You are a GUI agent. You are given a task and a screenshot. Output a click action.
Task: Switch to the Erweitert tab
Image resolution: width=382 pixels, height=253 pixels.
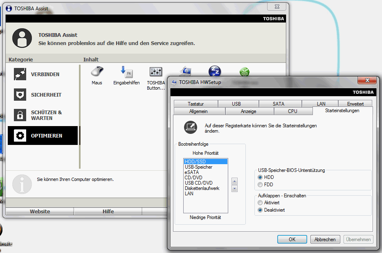(x=355, y=104)
